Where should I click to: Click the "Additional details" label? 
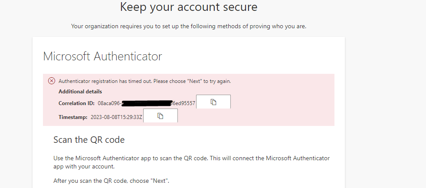pyautogui.click(x=80, y=92)
